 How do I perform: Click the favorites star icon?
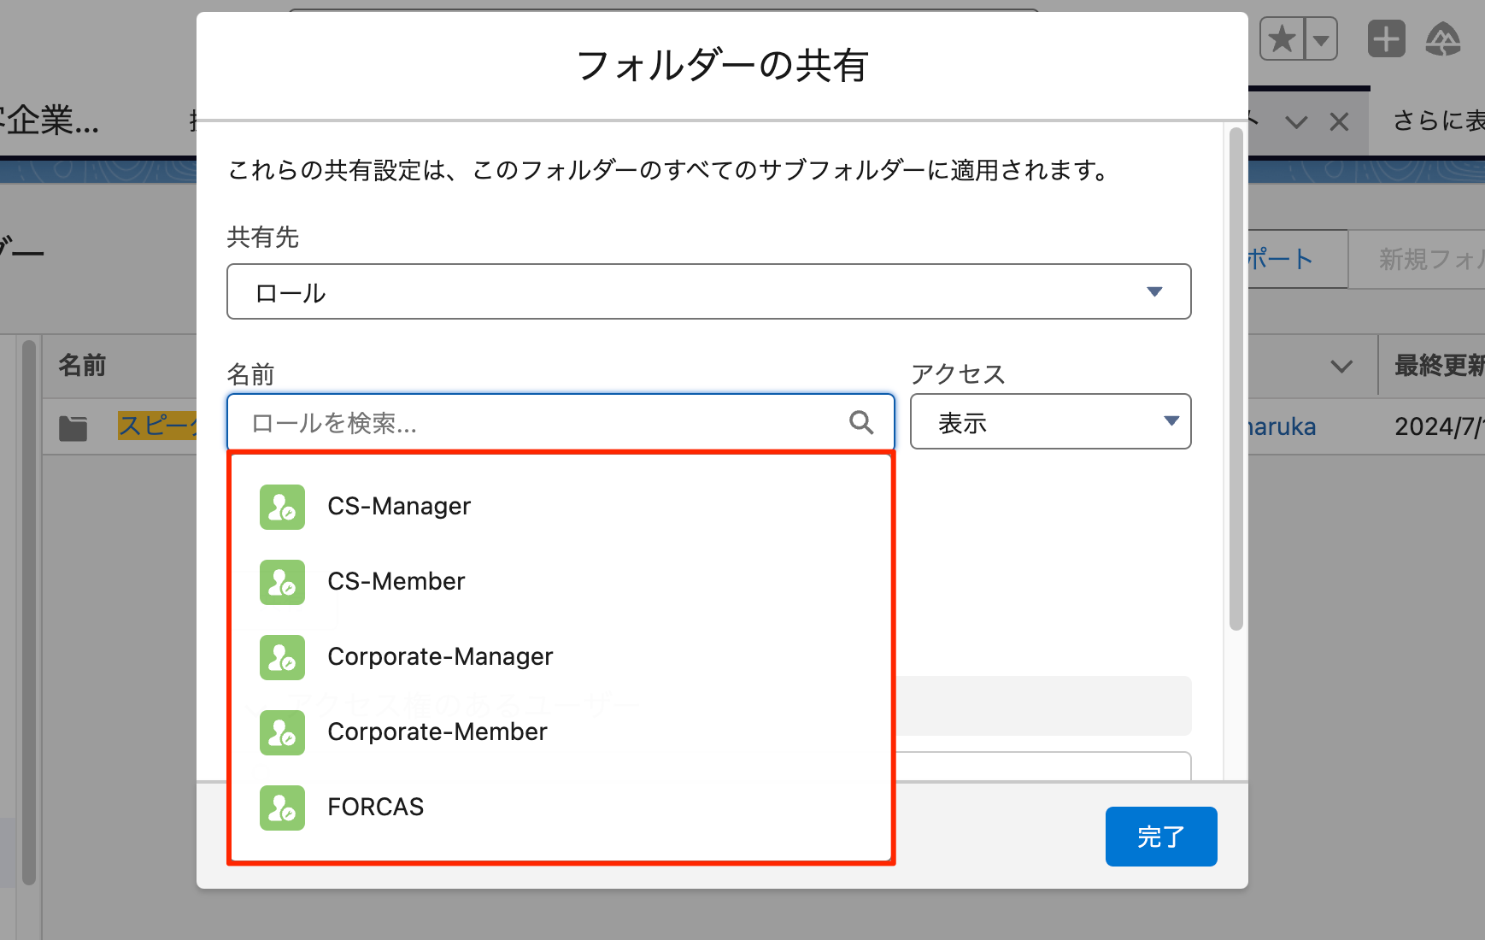[x=1282, y=39]
